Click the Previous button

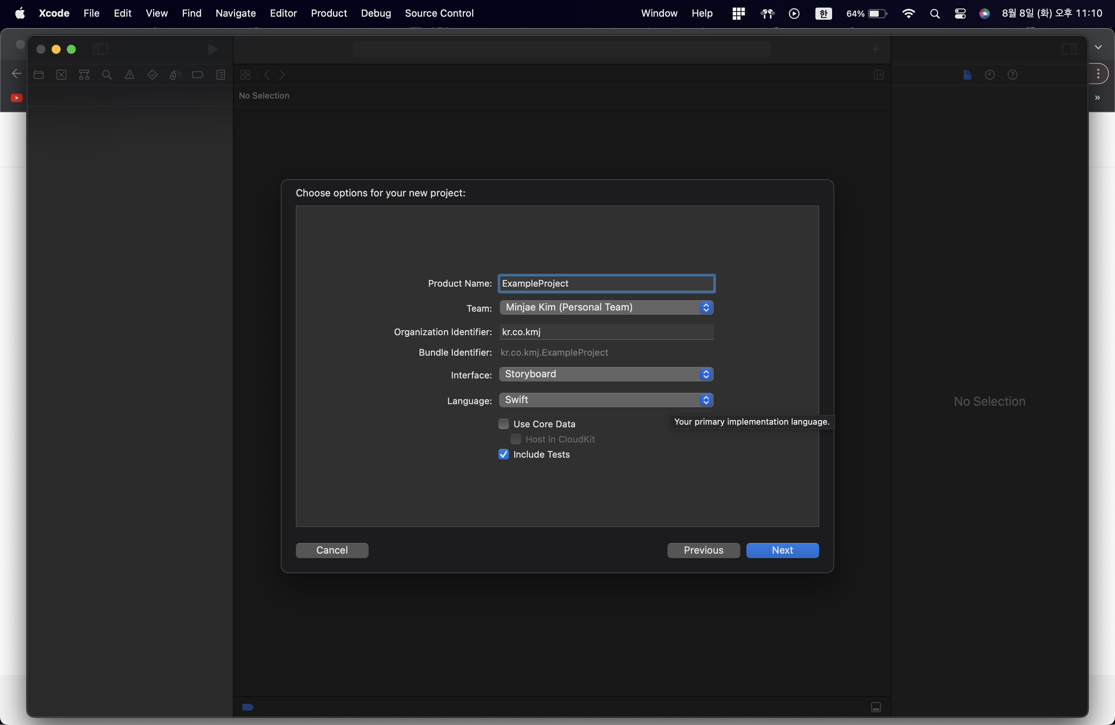[x=703, y=550]
